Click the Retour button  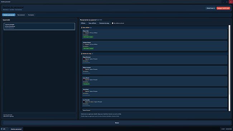[117, 123]
